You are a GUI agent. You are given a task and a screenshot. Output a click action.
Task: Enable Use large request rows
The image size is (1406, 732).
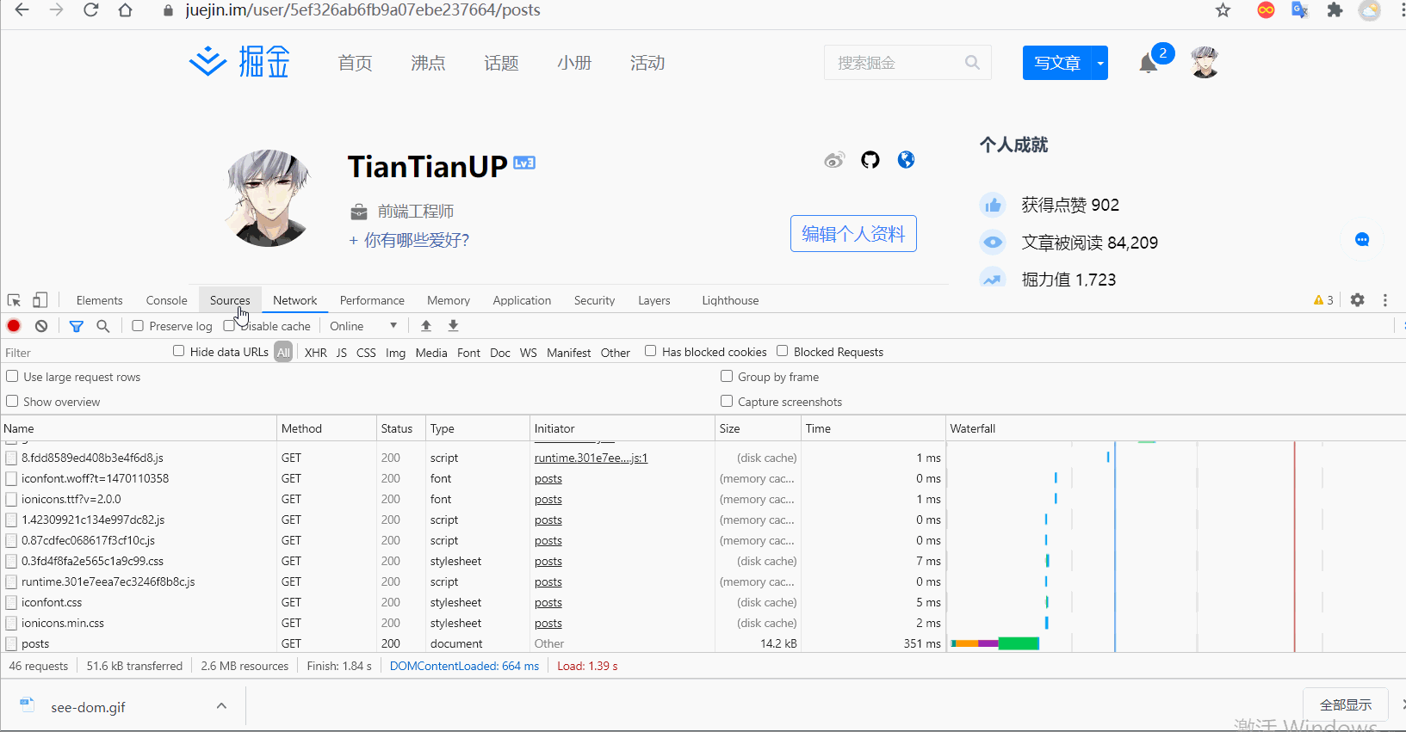(x=12, y=376)
